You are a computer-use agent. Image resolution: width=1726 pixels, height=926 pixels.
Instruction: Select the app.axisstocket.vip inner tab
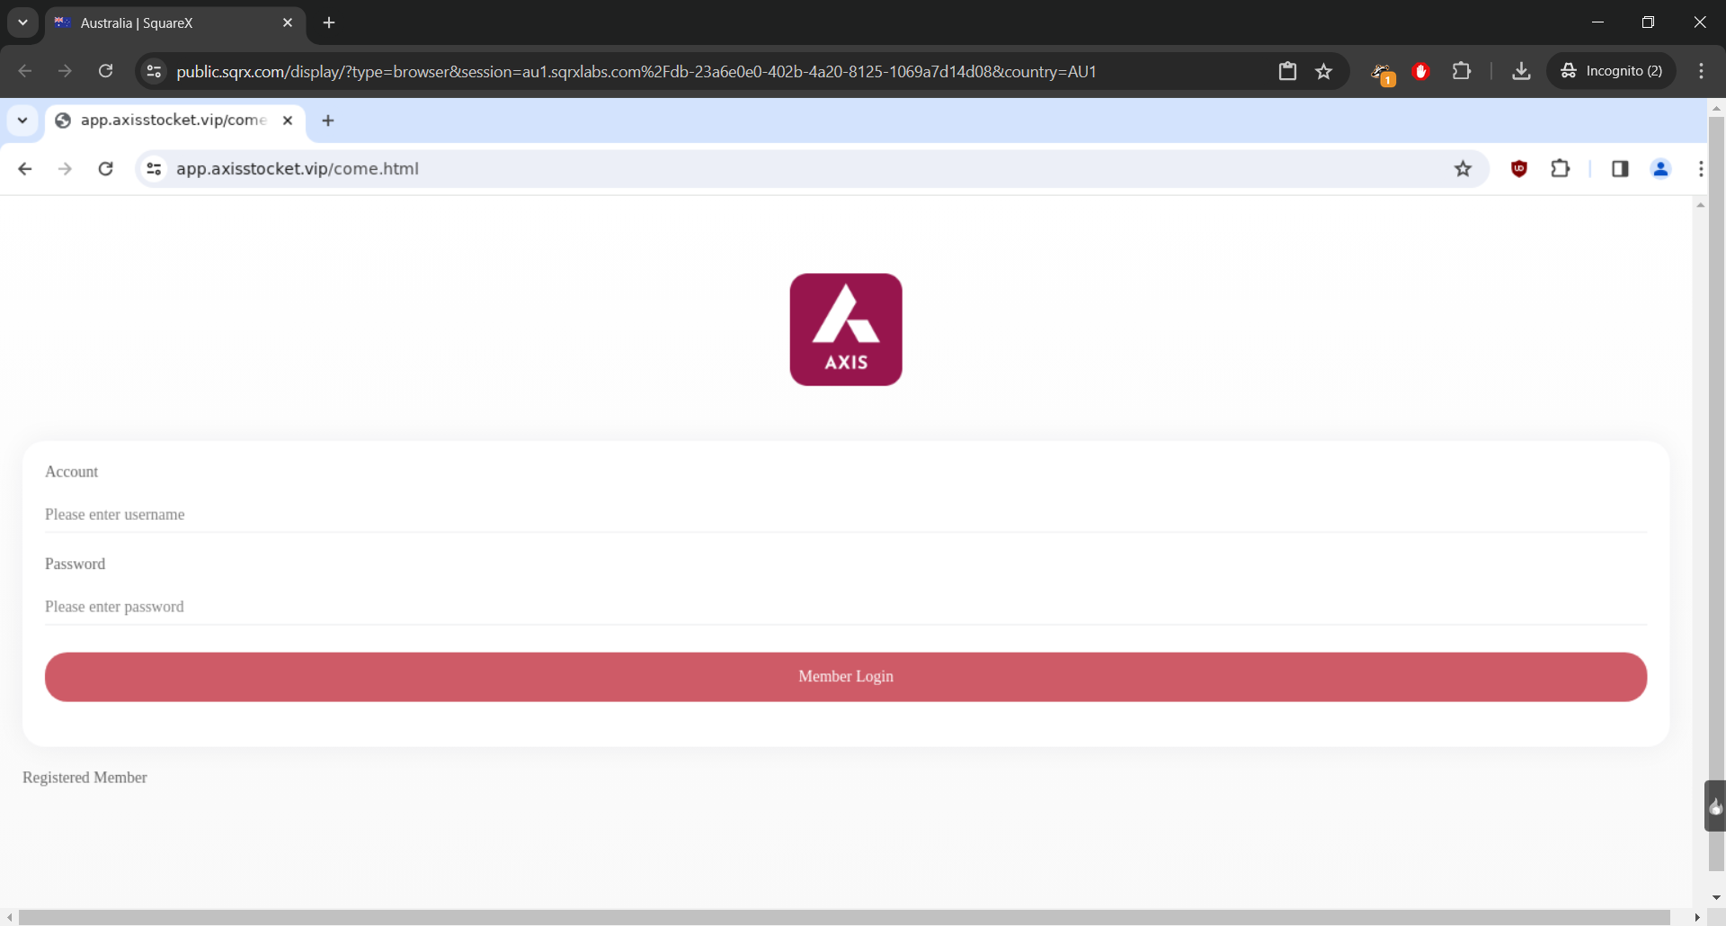[171, 120]
